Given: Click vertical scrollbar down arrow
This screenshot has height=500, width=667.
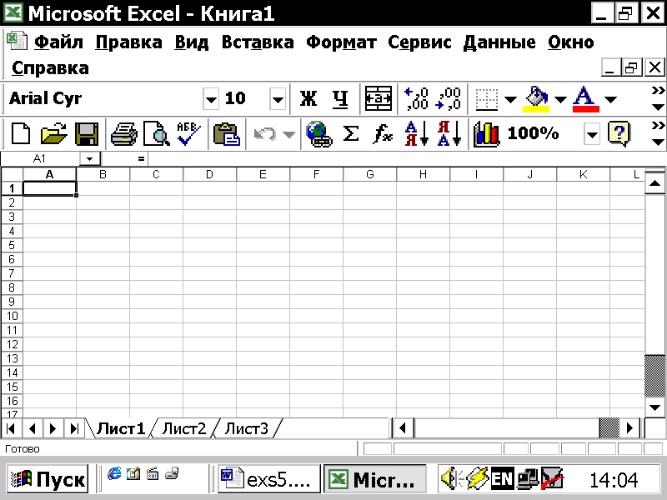Looking at the screenshot, I should point(655,407).
